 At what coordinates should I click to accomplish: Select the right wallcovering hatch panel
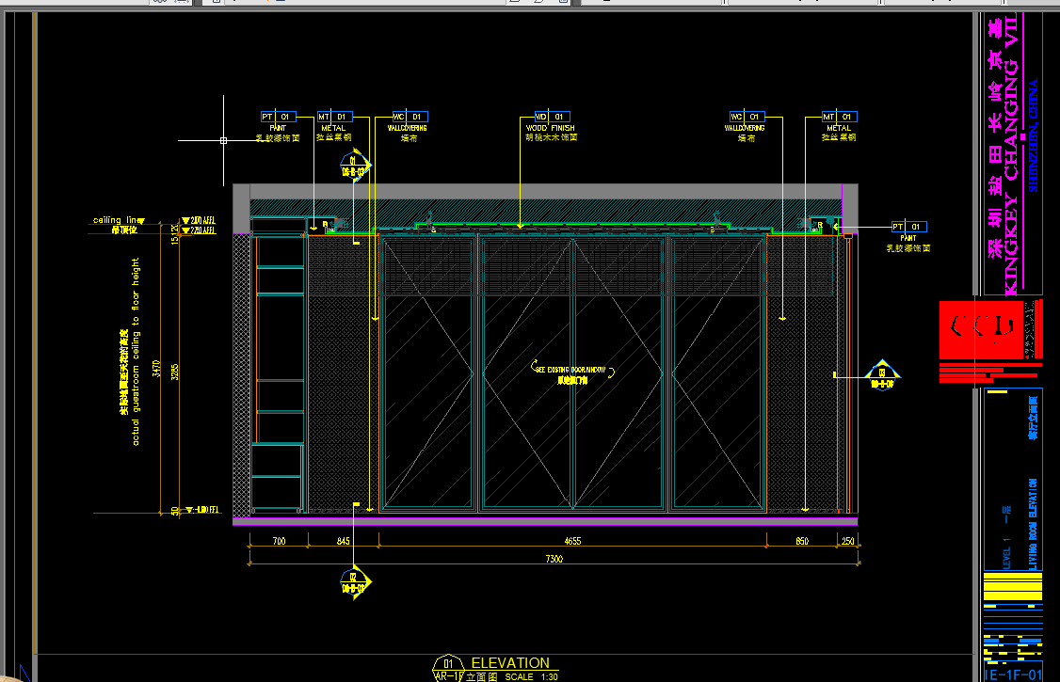[x=802, y=373]
